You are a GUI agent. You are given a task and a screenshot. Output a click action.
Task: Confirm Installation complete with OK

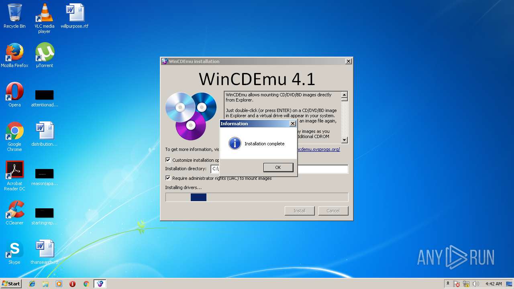(x=278, y=167)
